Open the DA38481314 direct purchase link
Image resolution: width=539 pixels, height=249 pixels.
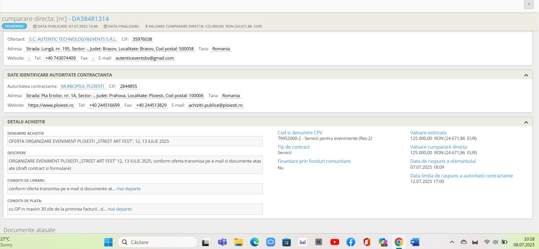[x=90, y=19]
